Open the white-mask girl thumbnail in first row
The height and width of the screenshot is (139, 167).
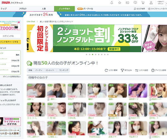click(x=97, y=91)
